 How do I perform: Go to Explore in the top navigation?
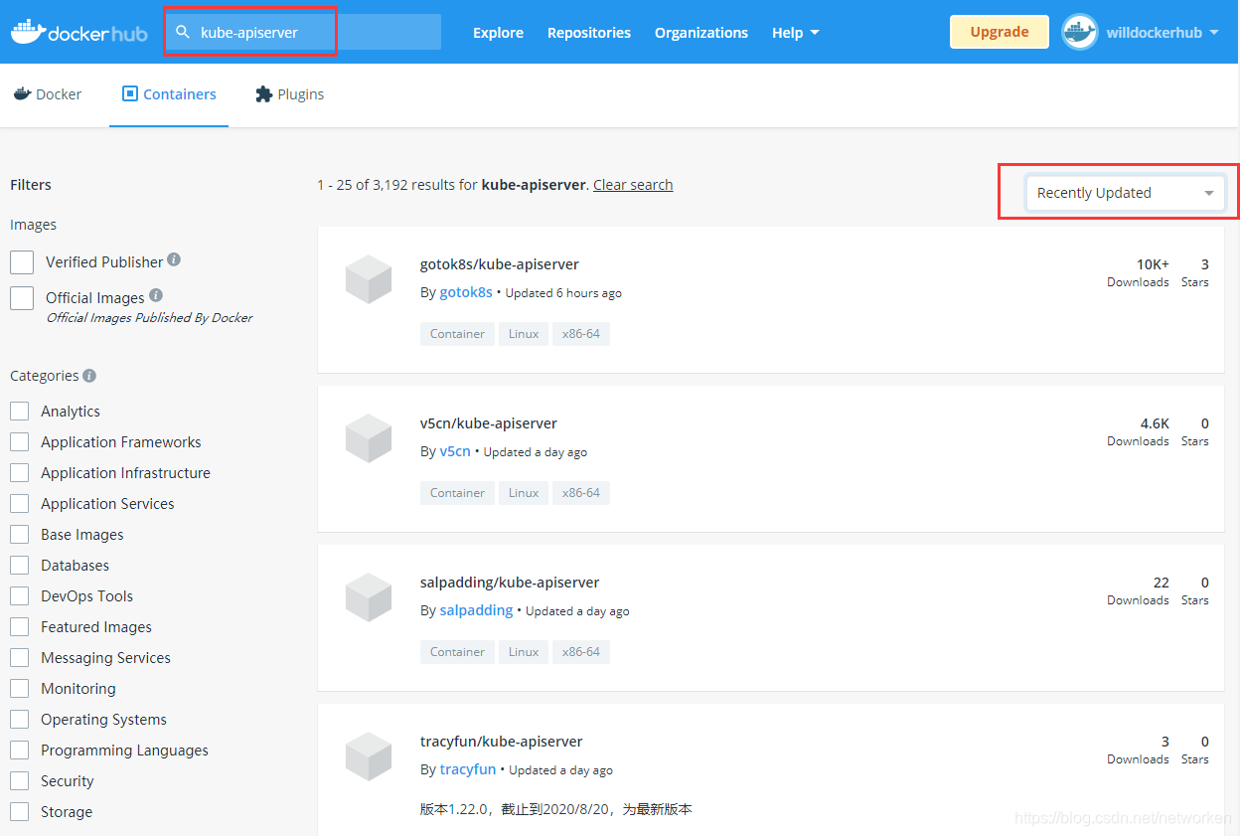[x=498, y=33]
